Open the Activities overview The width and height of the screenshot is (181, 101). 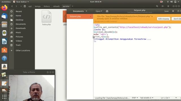(6, 2)
